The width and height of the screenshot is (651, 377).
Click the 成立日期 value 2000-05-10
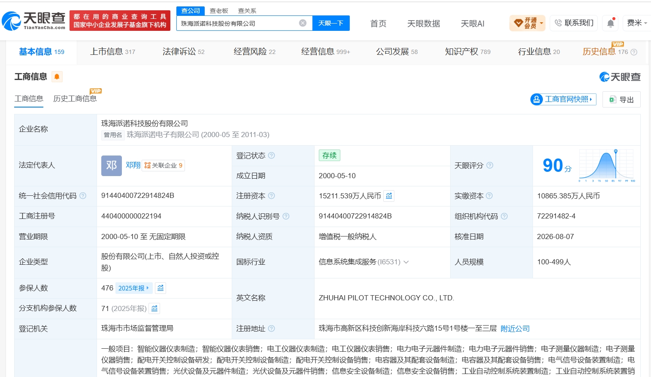337,176
